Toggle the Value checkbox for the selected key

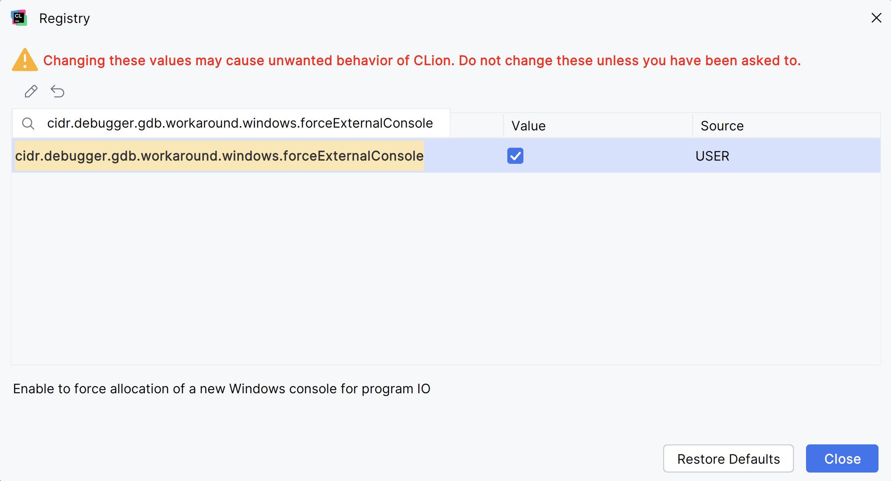(x=515, y=156)
